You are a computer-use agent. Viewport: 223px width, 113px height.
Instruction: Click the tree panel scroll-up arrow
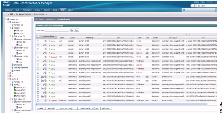32,19
